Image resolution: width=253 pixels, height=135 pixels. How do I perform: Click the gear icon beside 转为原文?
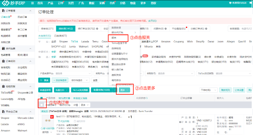(x=69, y=98)
